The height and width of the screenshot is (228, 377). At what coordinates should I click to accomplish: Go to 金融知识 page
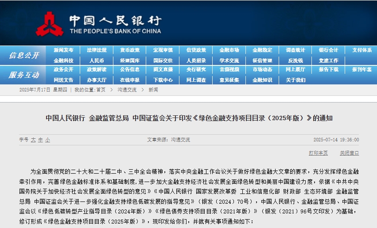[x=262, y=80]
